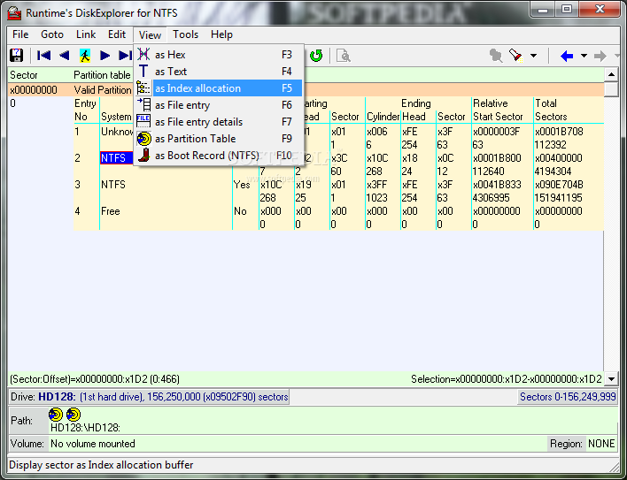Click the scrollbar down arrow
This screenshot has width=627, height=480.
pyautogui.click(x=611, y=379)
